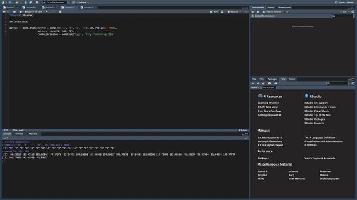Click the Go to file/function field
This screenshot has height=200, width=357.
(x=55, y=2)
